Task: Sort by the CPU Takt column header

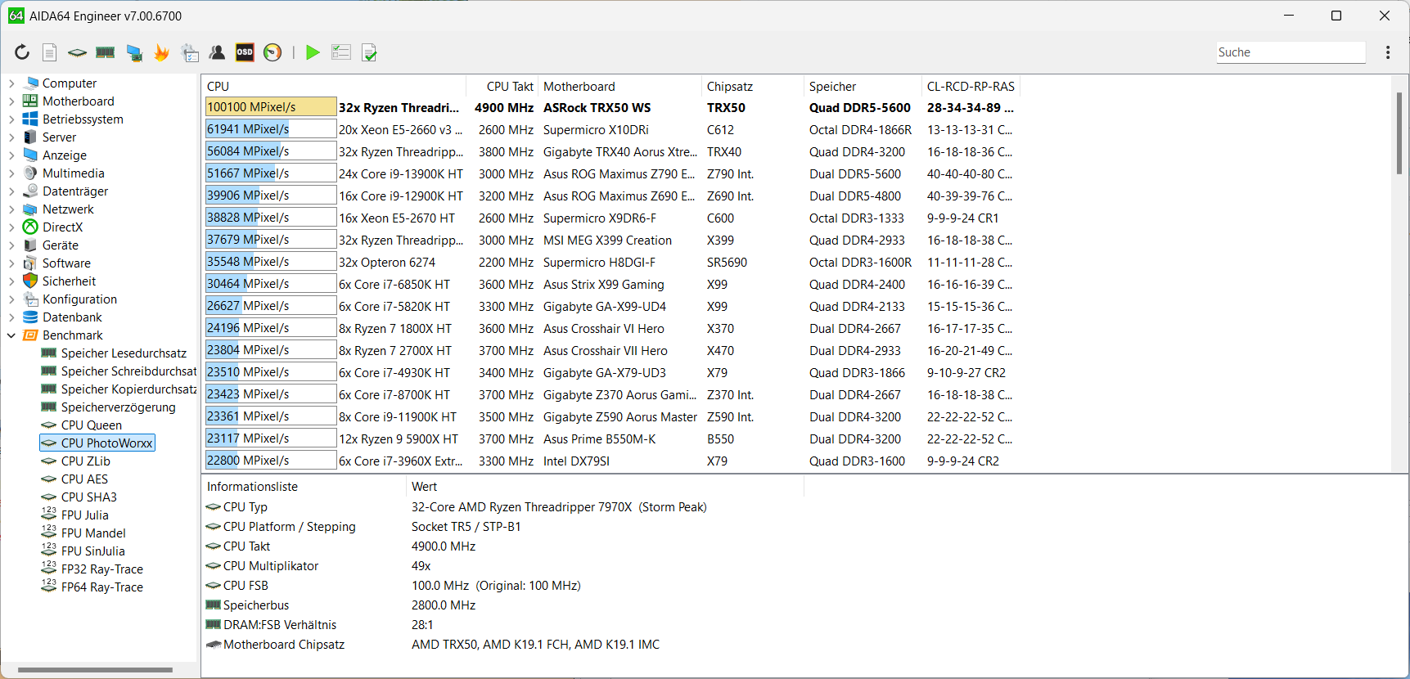Action: point(502,87)
